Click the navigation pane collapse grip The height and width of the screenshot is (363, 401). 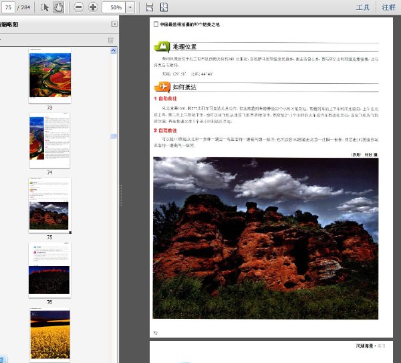point(120,196)
